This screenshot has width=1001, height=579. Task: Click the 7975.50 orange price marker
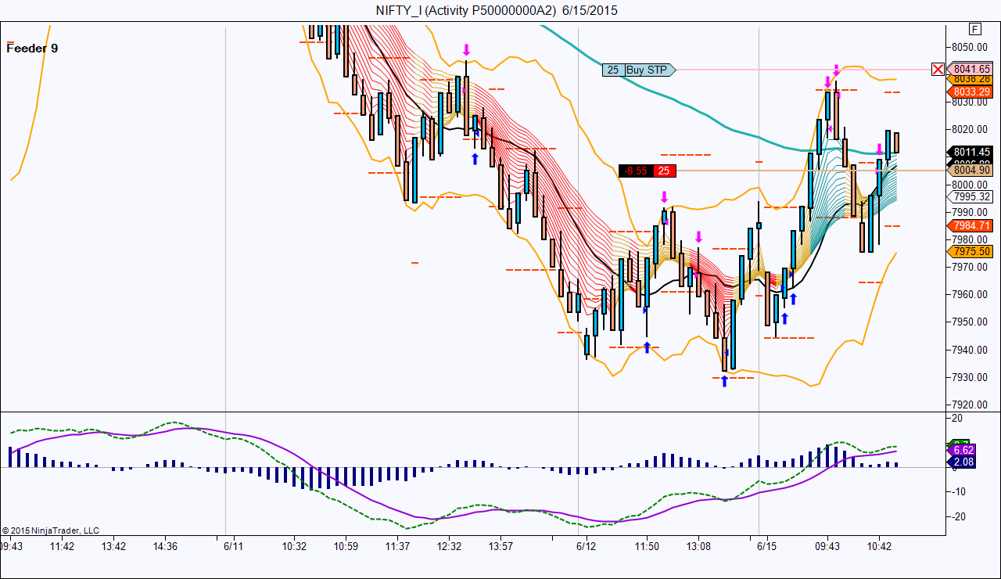(971, 251)
